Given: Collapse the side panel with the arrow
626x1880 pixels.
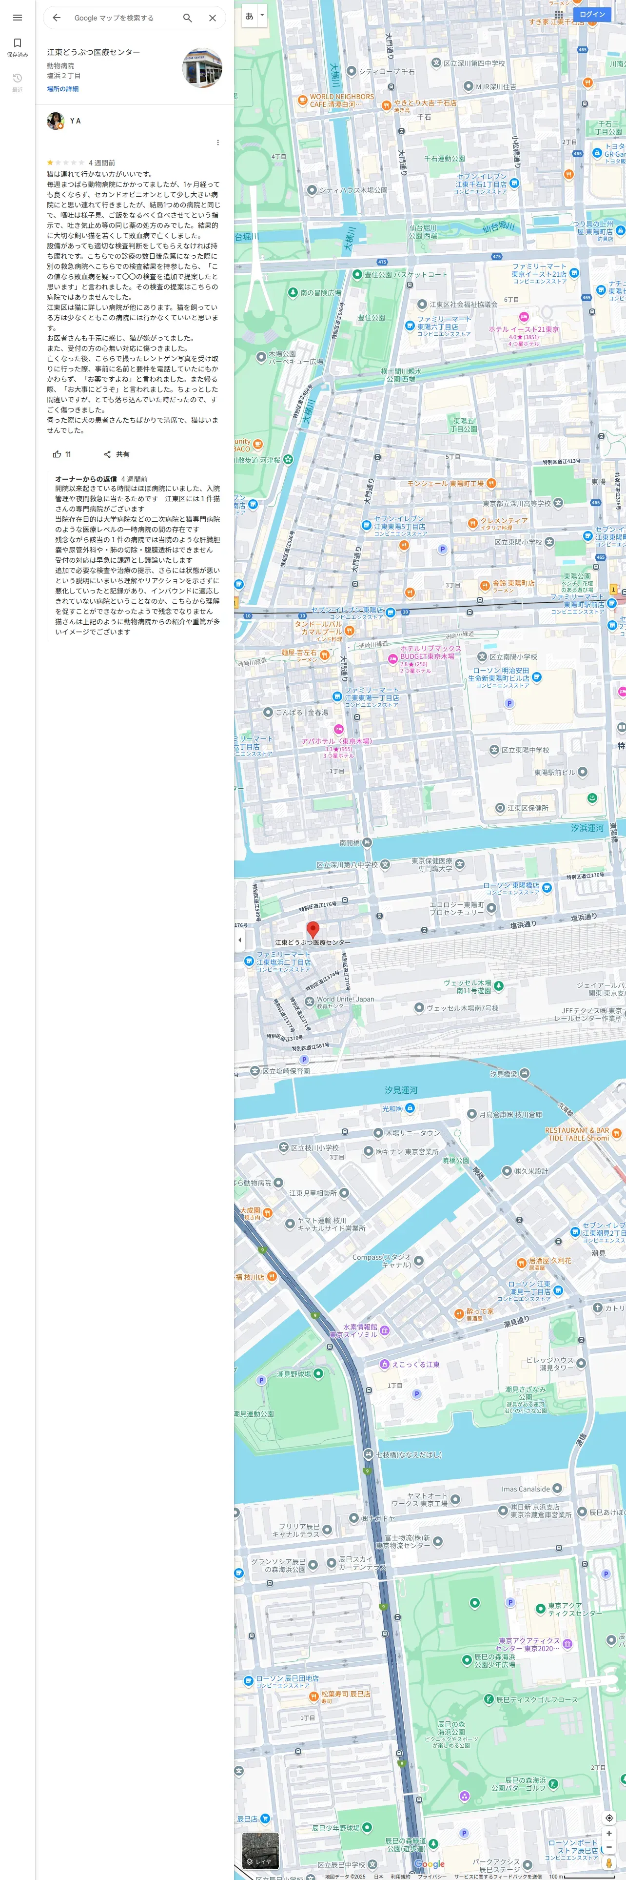Looking at the screenshot, I should click(x=240, y=940).
